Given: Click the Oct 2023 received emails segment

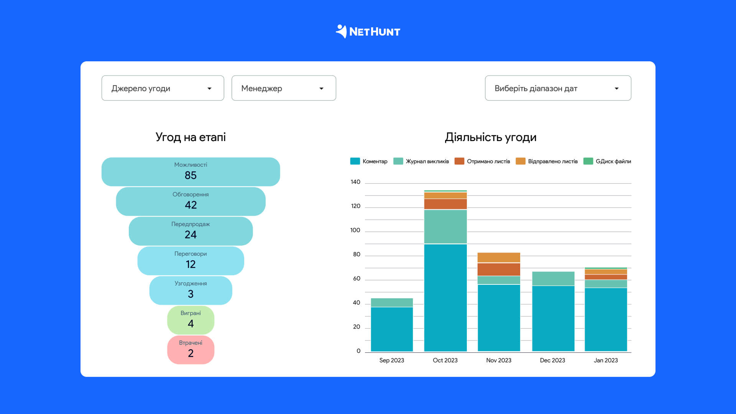Looking at the screenshot, I should [x=445, y=204].
